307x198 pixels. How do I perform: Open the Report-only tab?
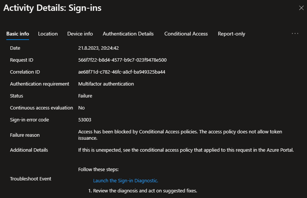[231, 34]
